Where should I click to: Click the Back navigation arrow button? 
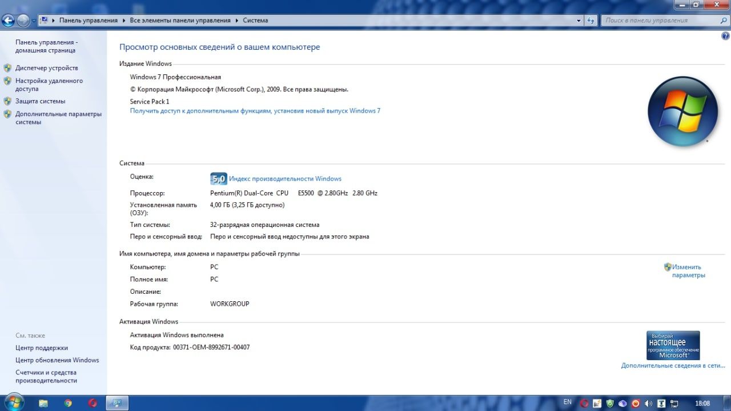[x=8, y=21]
